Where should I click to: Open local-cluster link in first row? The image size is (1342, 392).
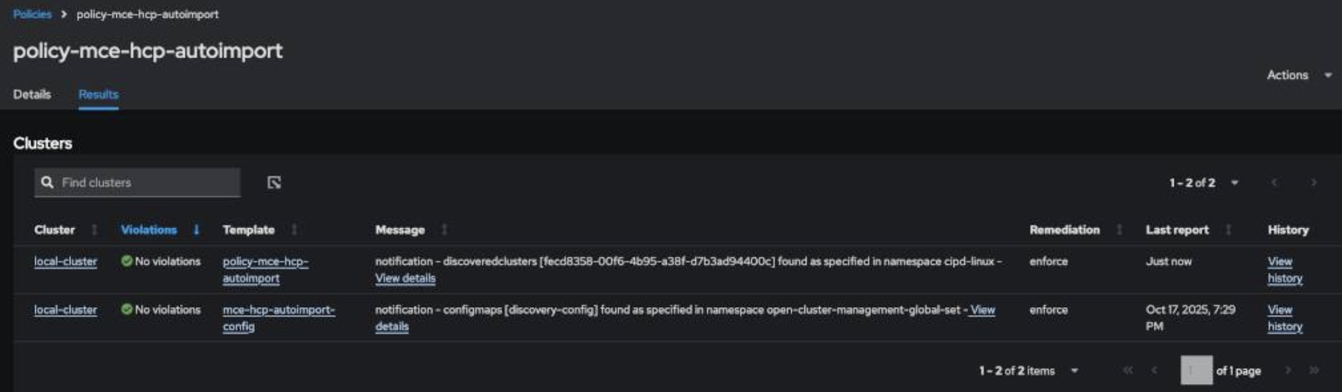pyautogui.click(x=66, y=262)
